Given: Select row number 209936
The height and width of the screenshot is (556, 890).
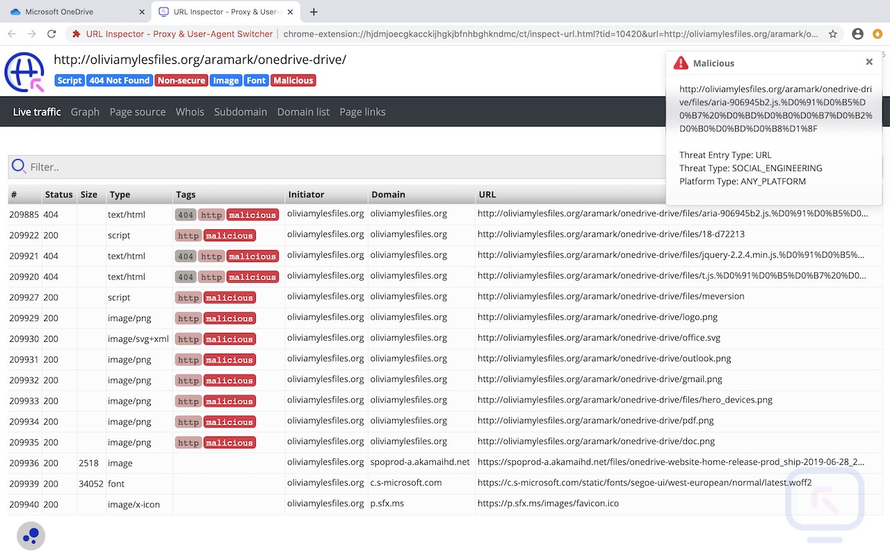Looking at the screenshot, I should [x=24, y=463].
